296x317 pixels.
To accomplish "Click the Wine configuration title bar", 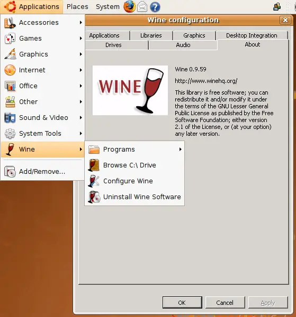I will click(x=183, y=20).
